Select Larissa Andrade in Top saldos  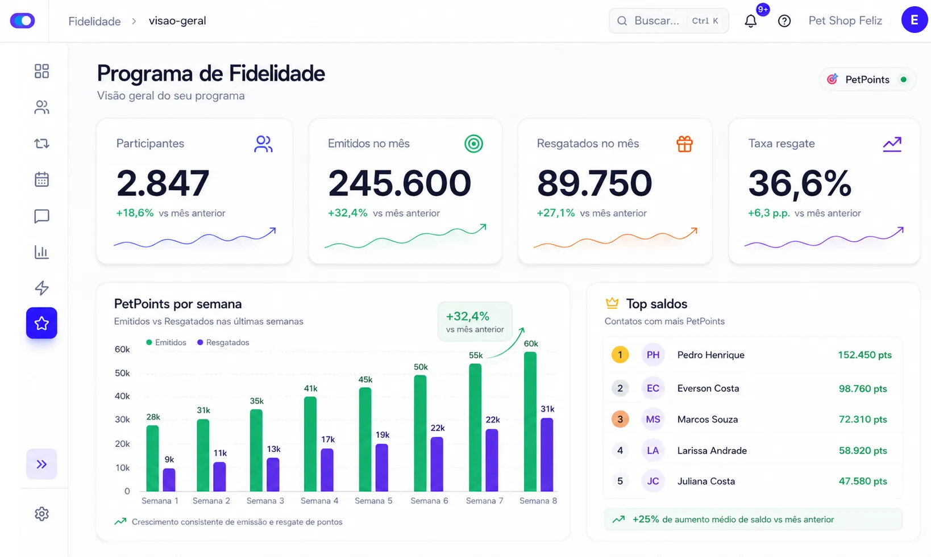(753, 450)
